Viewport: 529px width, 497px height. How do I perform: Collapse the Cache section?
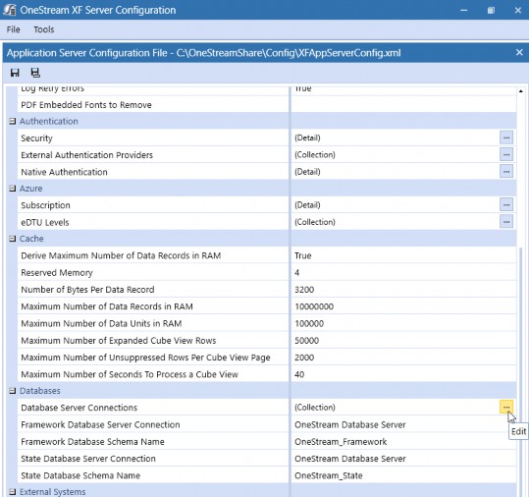tap(13, 239)
